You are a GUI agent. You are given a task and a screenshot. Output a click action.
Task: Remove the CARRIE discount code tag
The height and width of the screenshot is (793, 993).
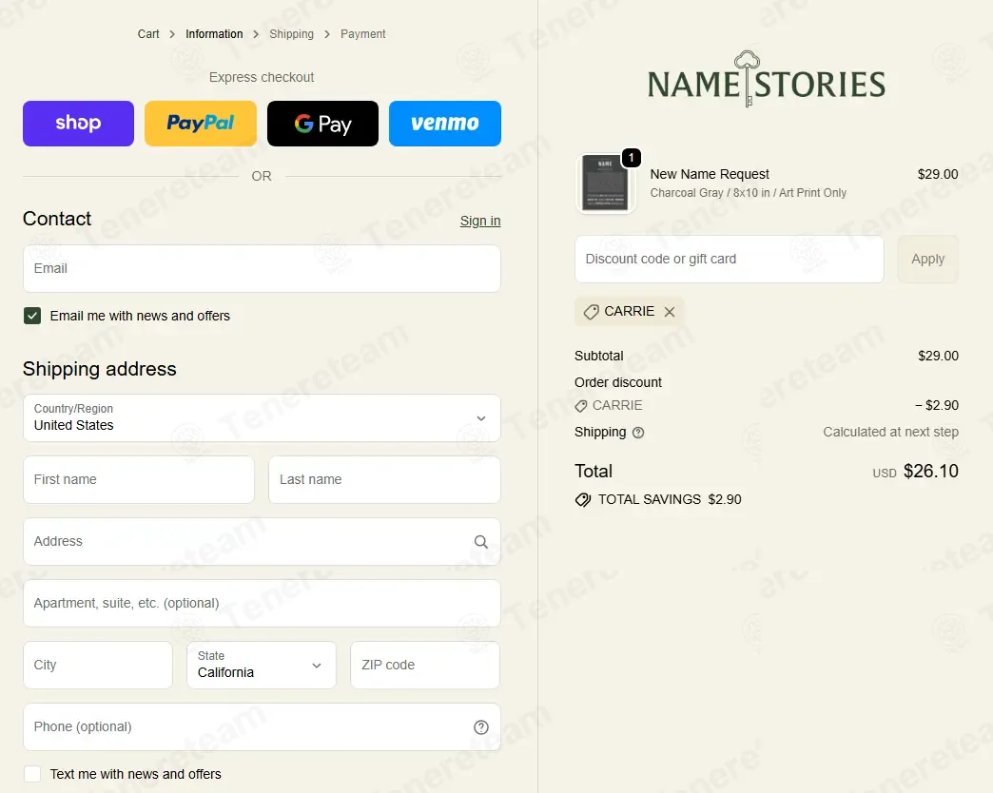pos(670,311)
